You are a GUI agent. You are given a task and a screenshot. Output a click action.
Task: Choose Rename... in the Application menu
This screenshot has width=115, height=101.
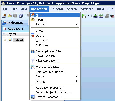[x=55, y=40]
